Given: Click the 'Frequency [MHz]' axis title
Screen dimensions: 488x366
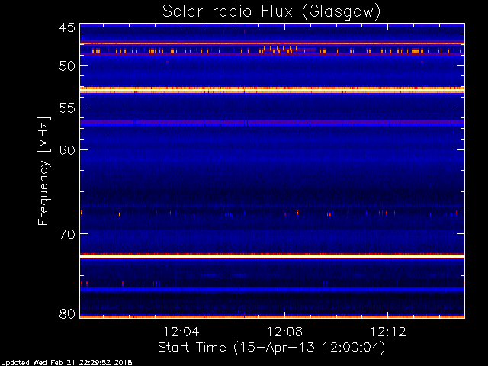Looking at the screenshot, I should (43, 171).
